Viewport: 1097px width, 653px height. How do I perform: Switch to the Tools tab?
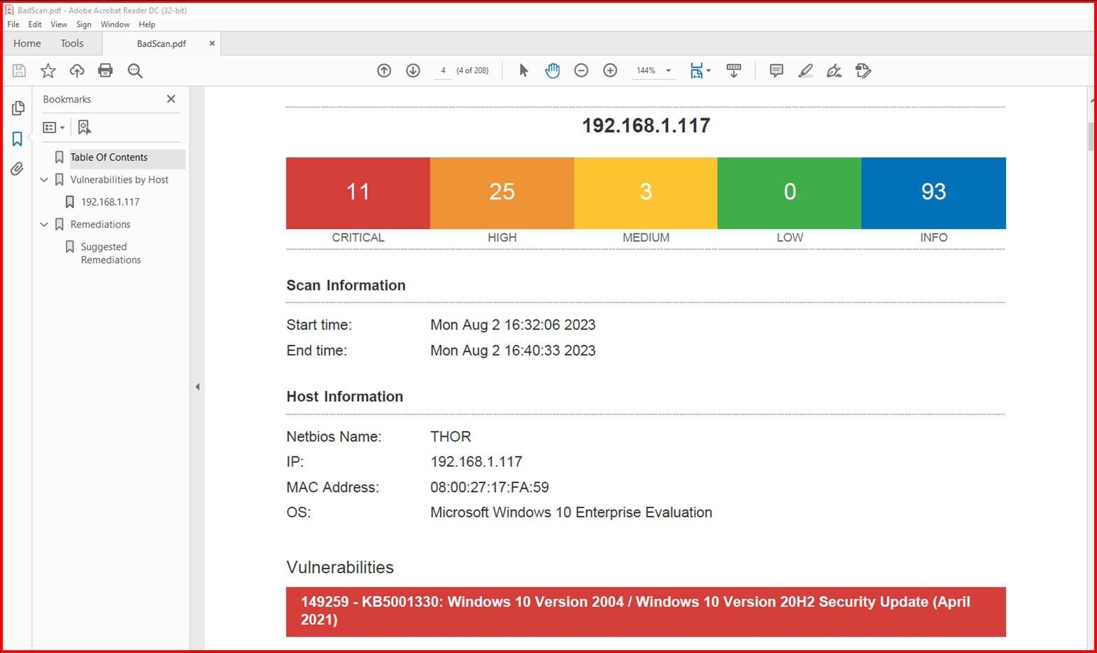[72, 43]
